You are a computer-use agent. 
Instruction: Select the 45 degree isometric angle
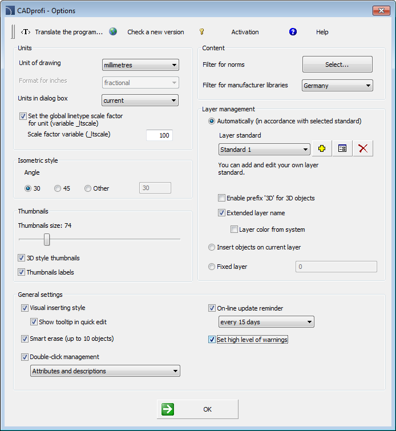58,188
